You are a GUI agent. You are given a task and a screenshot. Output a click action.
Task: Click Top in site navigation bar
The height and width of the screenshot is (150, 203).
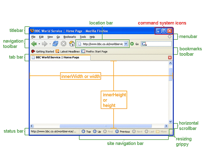[x=86, y=132]
